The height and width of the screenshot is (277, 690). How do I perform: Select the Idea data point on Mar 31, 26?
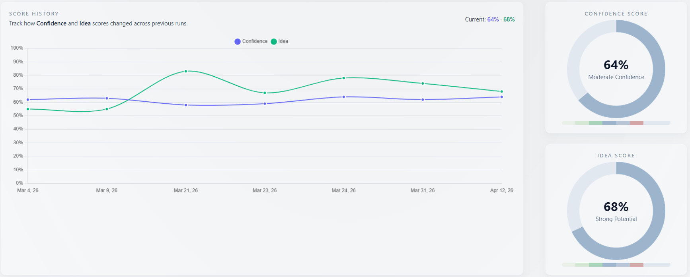(423, 83)
